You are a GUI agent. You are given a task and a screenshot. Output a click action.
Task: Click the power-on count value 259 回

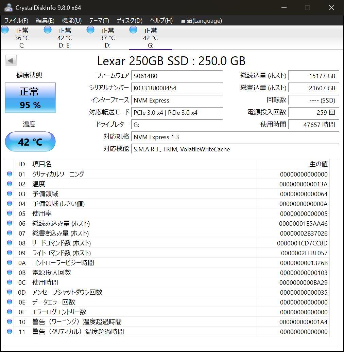pos(314,112)
